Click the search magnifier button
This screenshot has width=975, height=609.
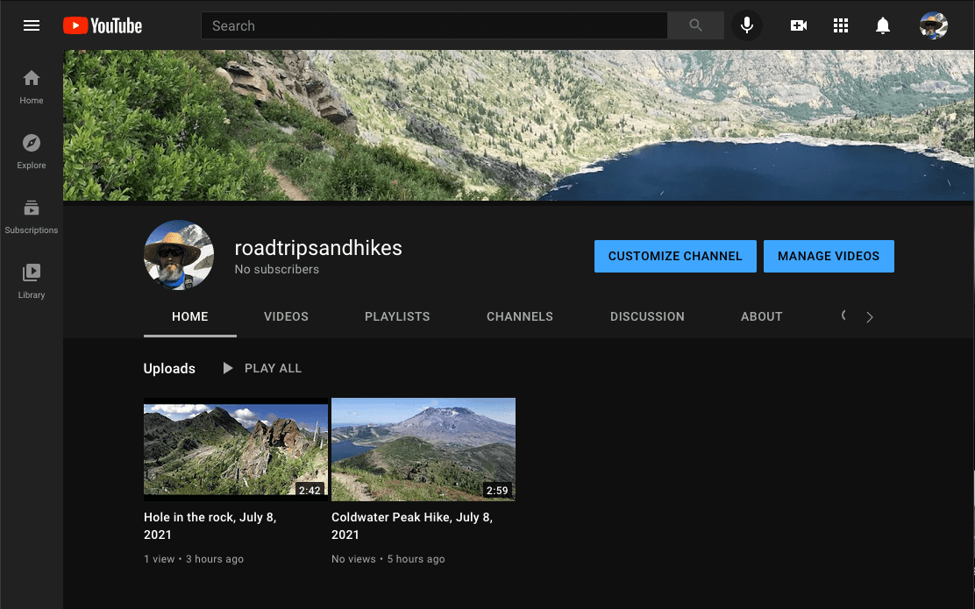pyautogui.click(x=695, y=25)
